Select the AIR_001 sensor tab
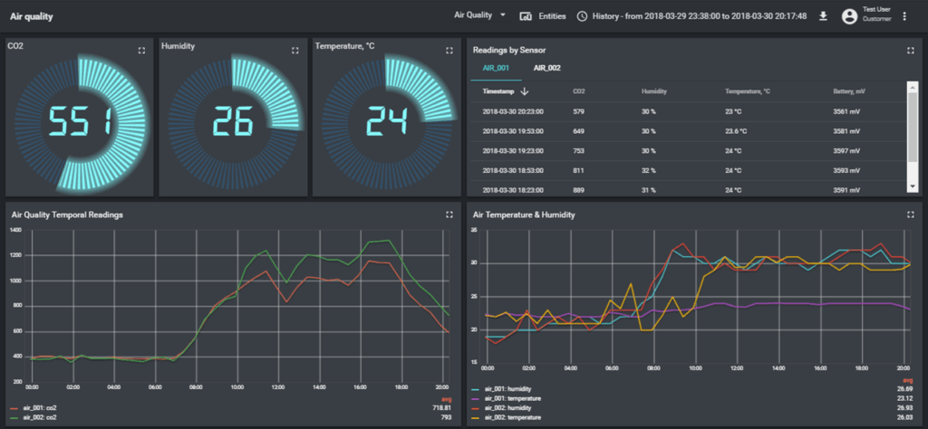Screen dimensions: 928x429 (x=495, y=68)
